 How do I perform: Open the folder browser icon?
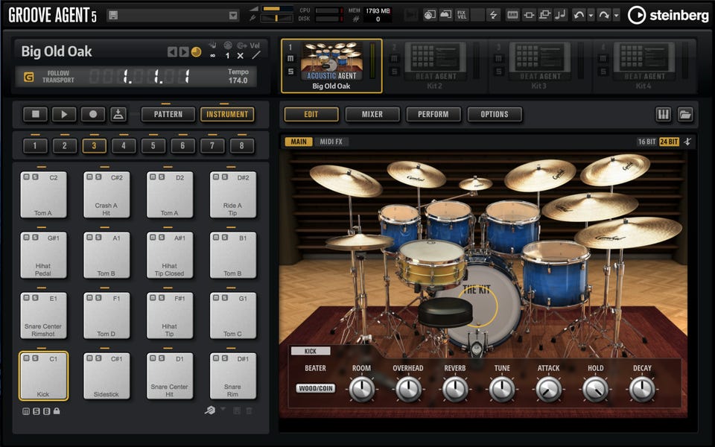pos(685,115)
